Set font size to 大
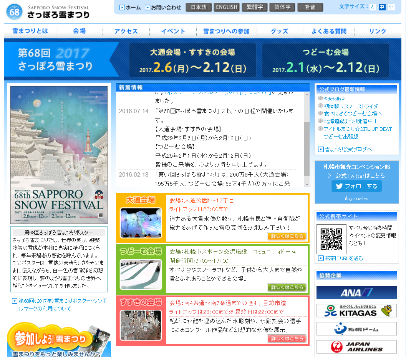Screen dimensions: 406x357 tap(372, 7)
